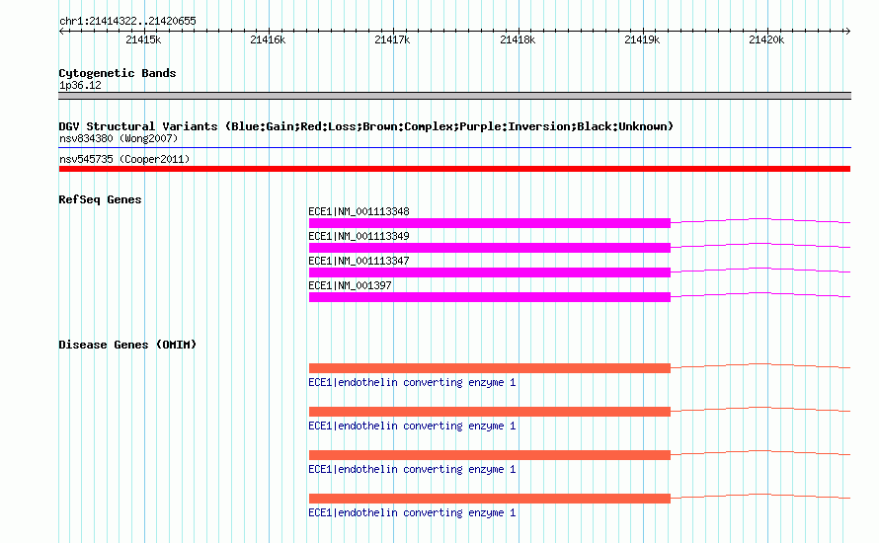879x543 pixels.
Task: Select the RefSeq Genes track heading
Action: click(x=100, y=199)
